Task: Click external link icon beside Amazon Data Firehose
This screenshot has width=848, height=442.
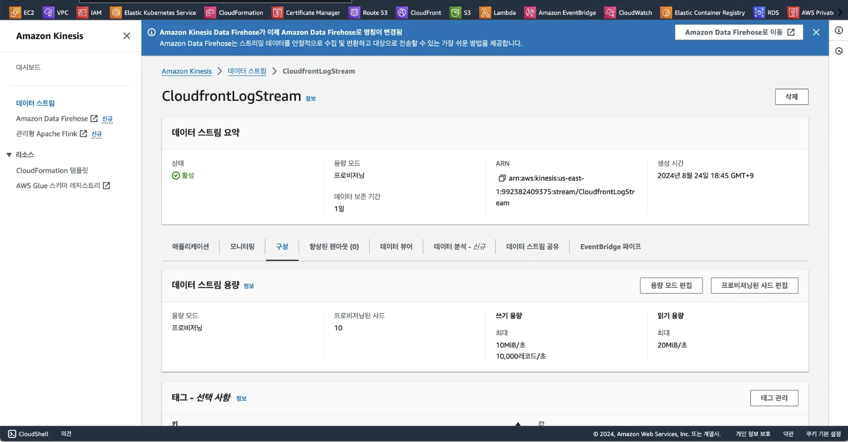Action: coord(94,118)
